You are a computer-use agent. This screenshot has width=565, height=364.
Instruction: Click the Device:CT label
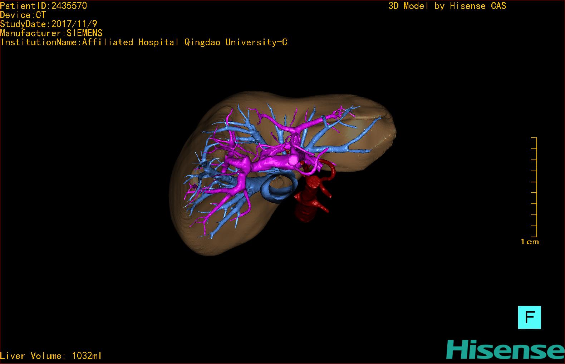(x=23, y=15)
